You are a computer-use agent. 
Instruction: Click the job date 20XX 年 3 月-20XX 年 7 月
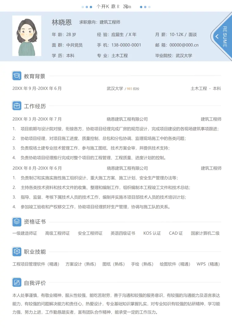tap(37, 119)
